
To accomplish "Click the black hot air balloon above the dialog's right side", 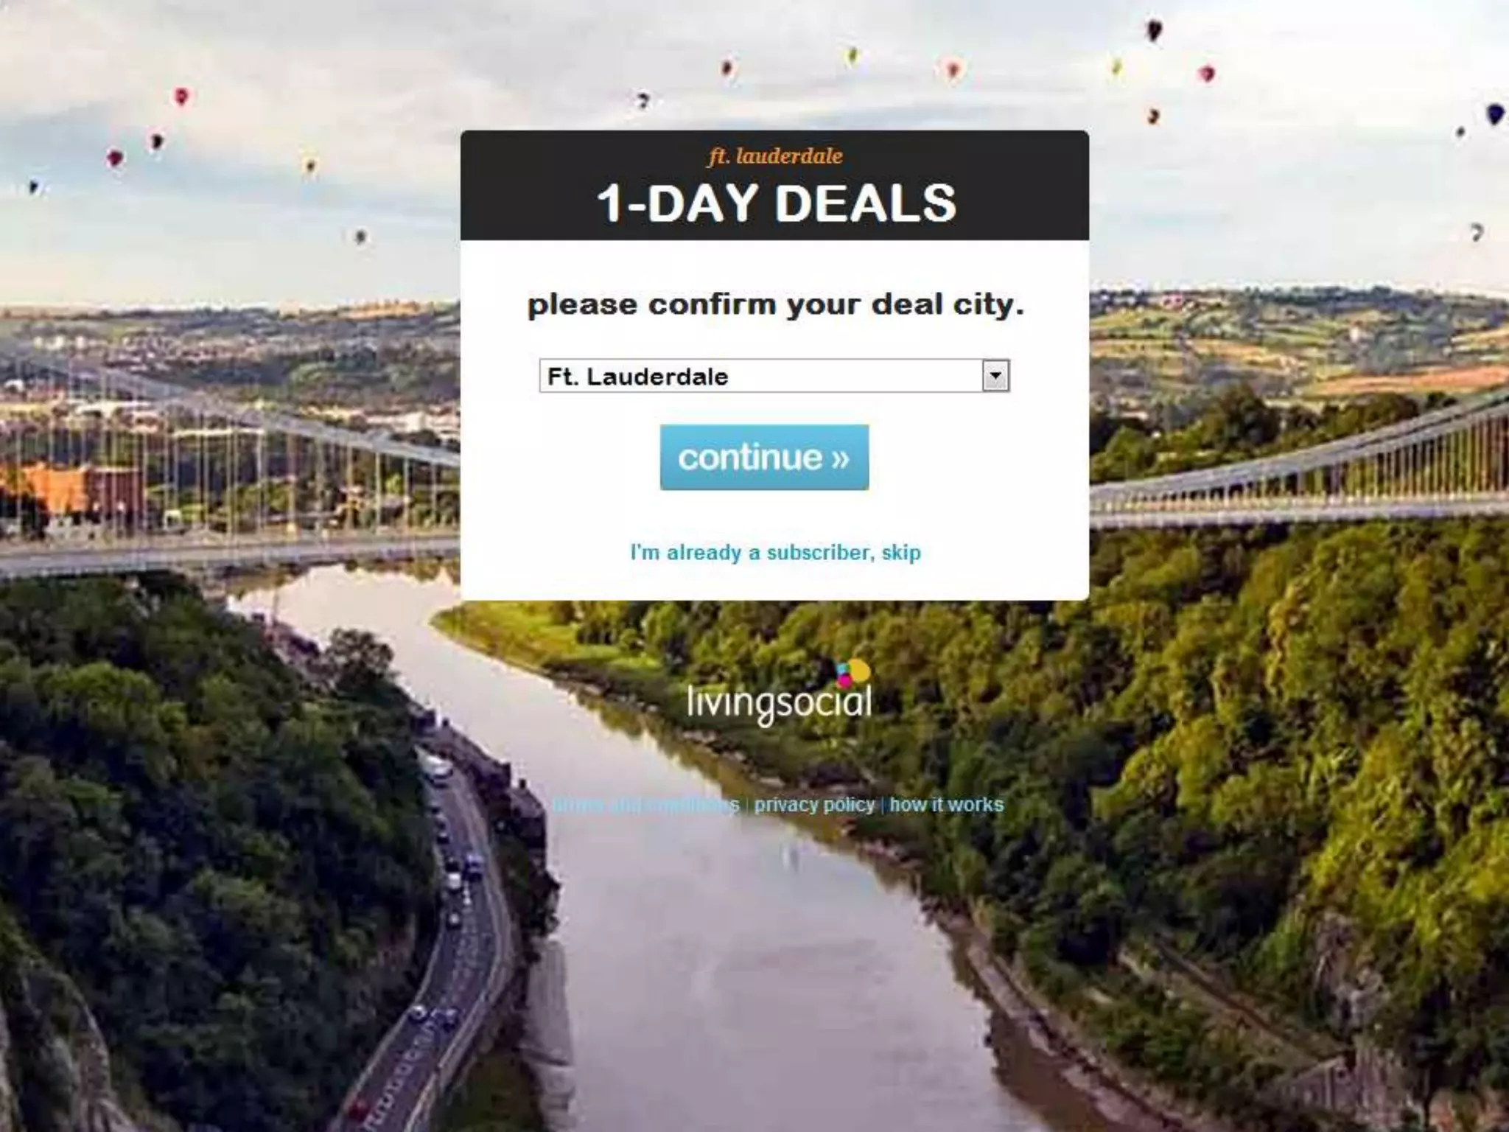I will click(1154, 31).
